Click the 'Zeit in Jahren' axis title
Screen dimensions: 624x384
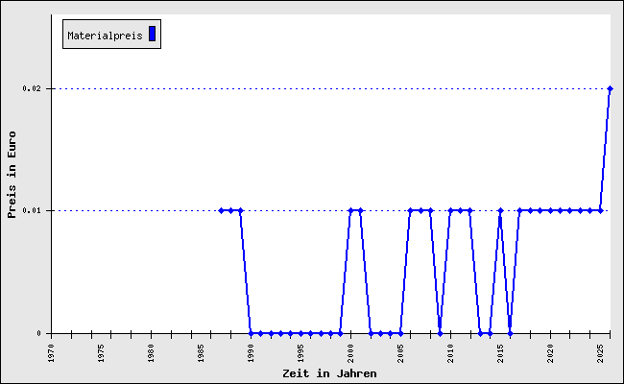point(329,372)
